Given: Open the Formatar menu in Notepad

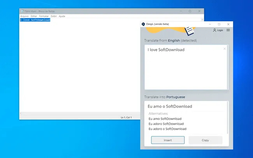Looking at the screenshot, I should 44,16.
